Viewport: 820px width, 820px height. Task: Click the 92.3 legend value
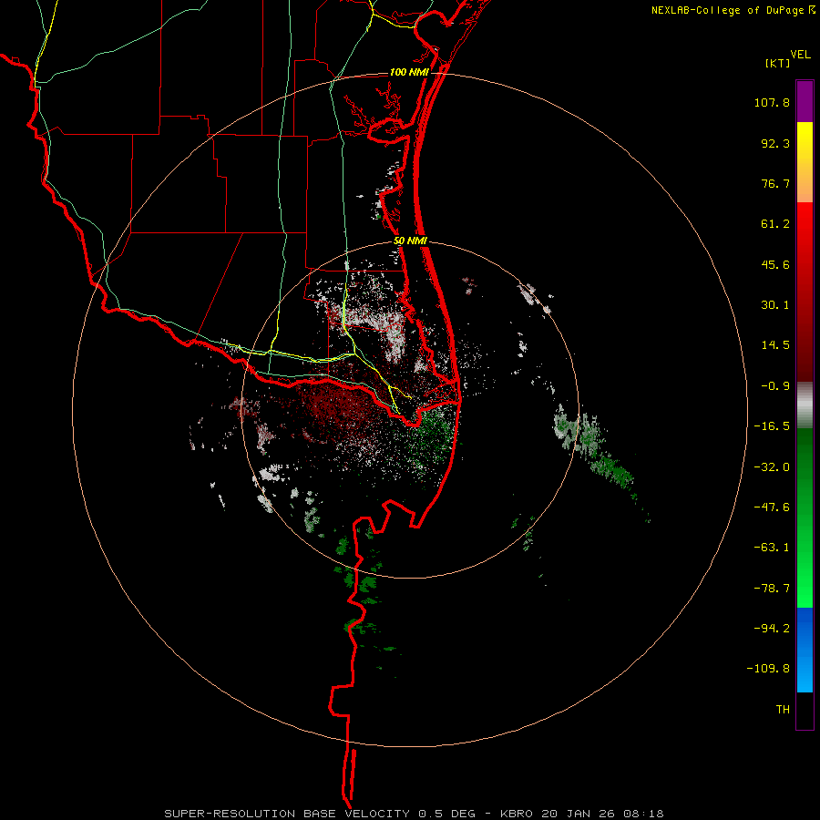point(775,143)
